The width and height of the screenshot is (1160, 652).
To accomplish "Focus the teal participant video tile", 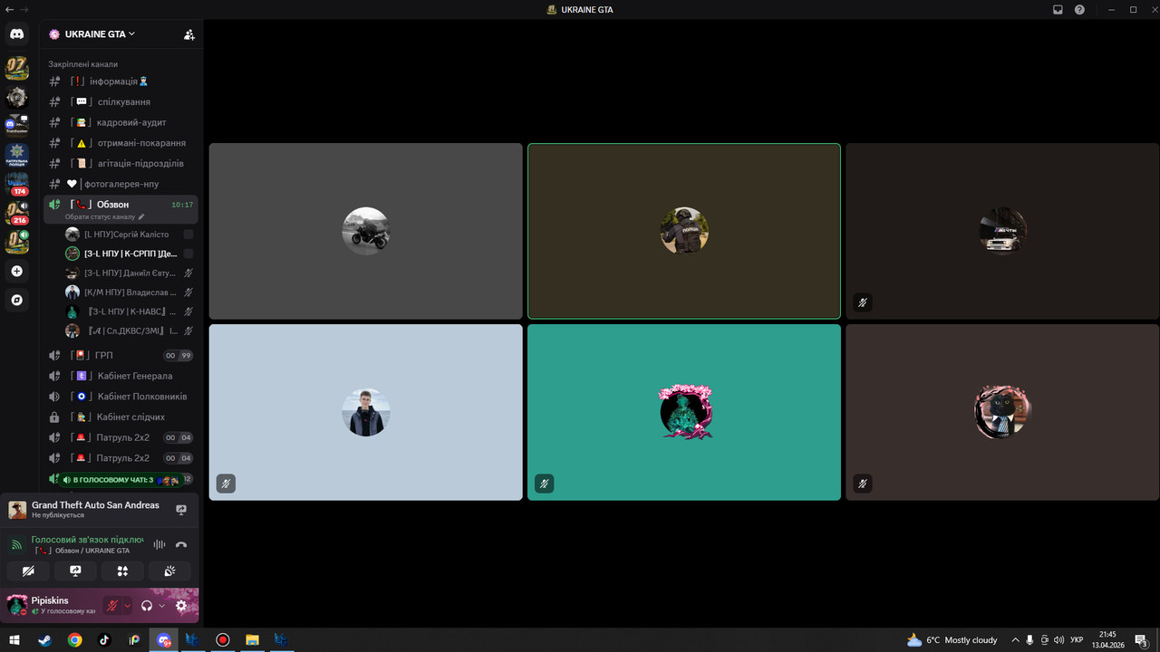I will click(684, 412).
